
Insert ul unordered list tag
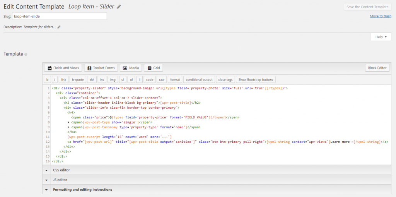(123, 79)
